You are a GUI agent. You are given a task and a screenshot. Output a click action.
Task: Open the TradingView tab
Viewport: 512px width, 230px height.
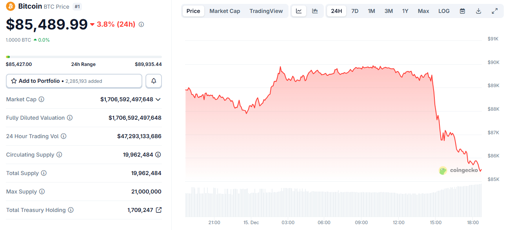(266, 11)
